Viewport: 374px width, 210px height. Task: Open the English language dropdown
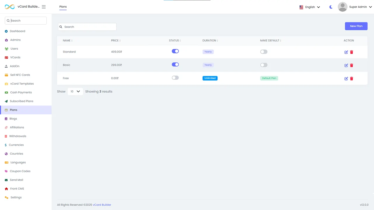pos(310,7)
